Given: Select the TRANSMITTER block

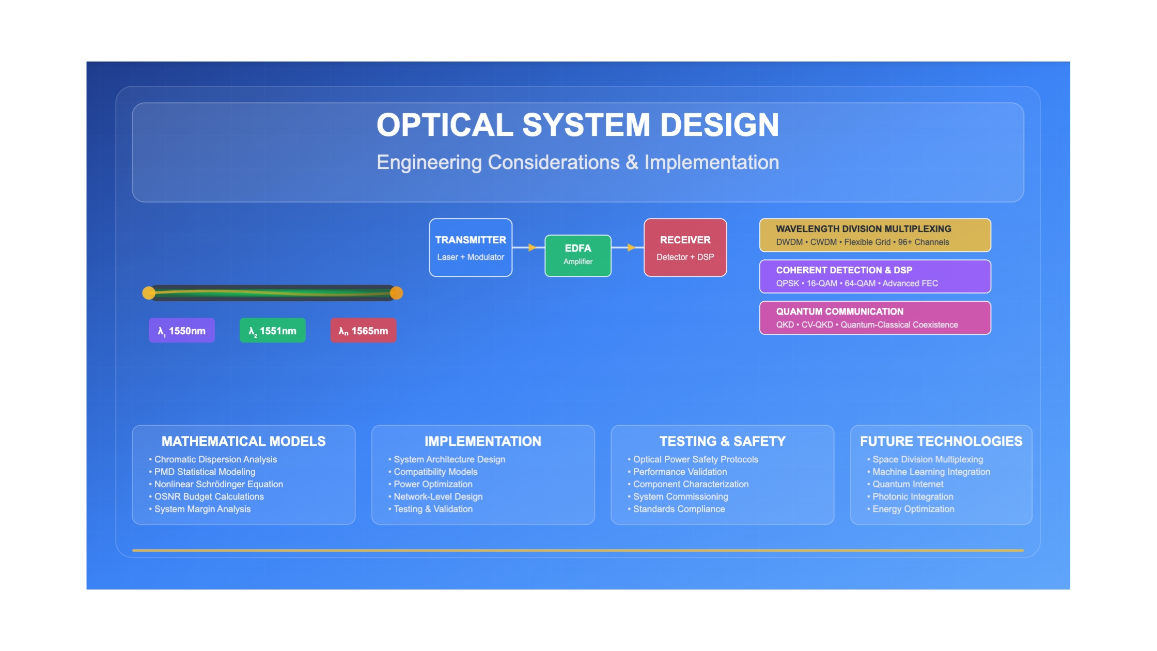Looking at the screenshot, I should click(x=471, y=247).
